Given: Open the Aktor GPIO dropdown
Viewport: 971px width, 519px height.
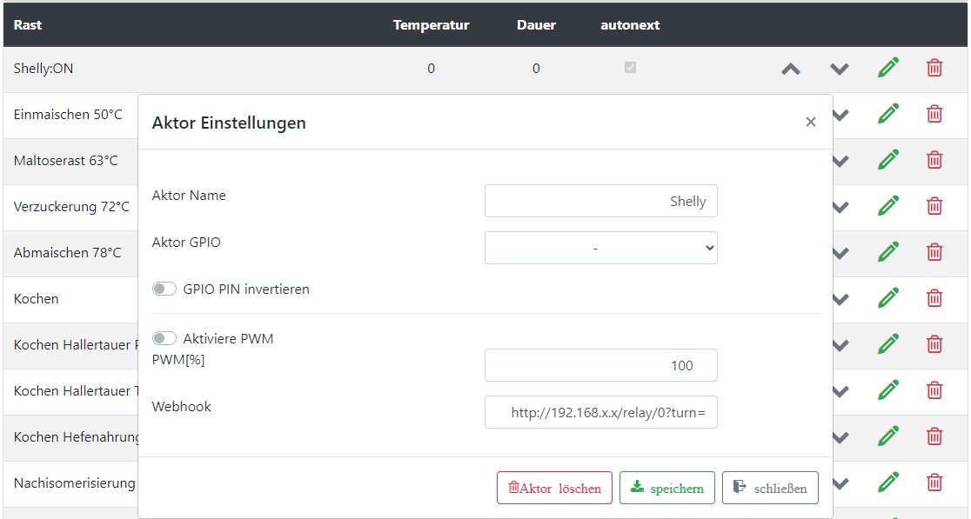Looking at the screenshot, I should (x=600, y=248).
